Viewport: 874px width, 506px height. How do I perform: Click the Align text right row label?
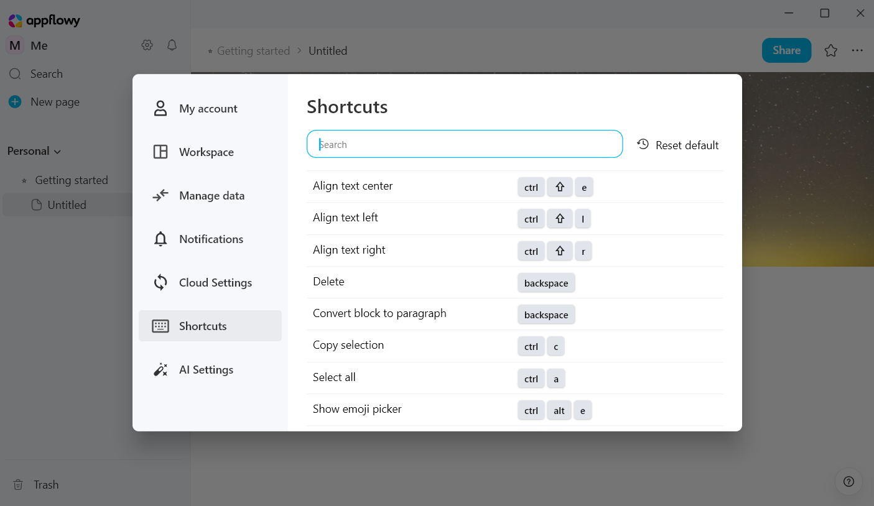coord(349,250)
